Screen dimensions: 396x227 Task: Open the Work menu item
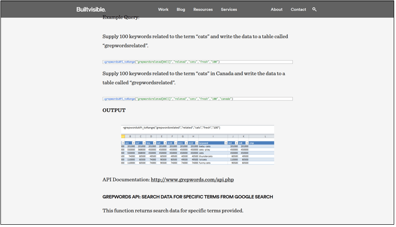pyautogui.click(x=163, y=10)
